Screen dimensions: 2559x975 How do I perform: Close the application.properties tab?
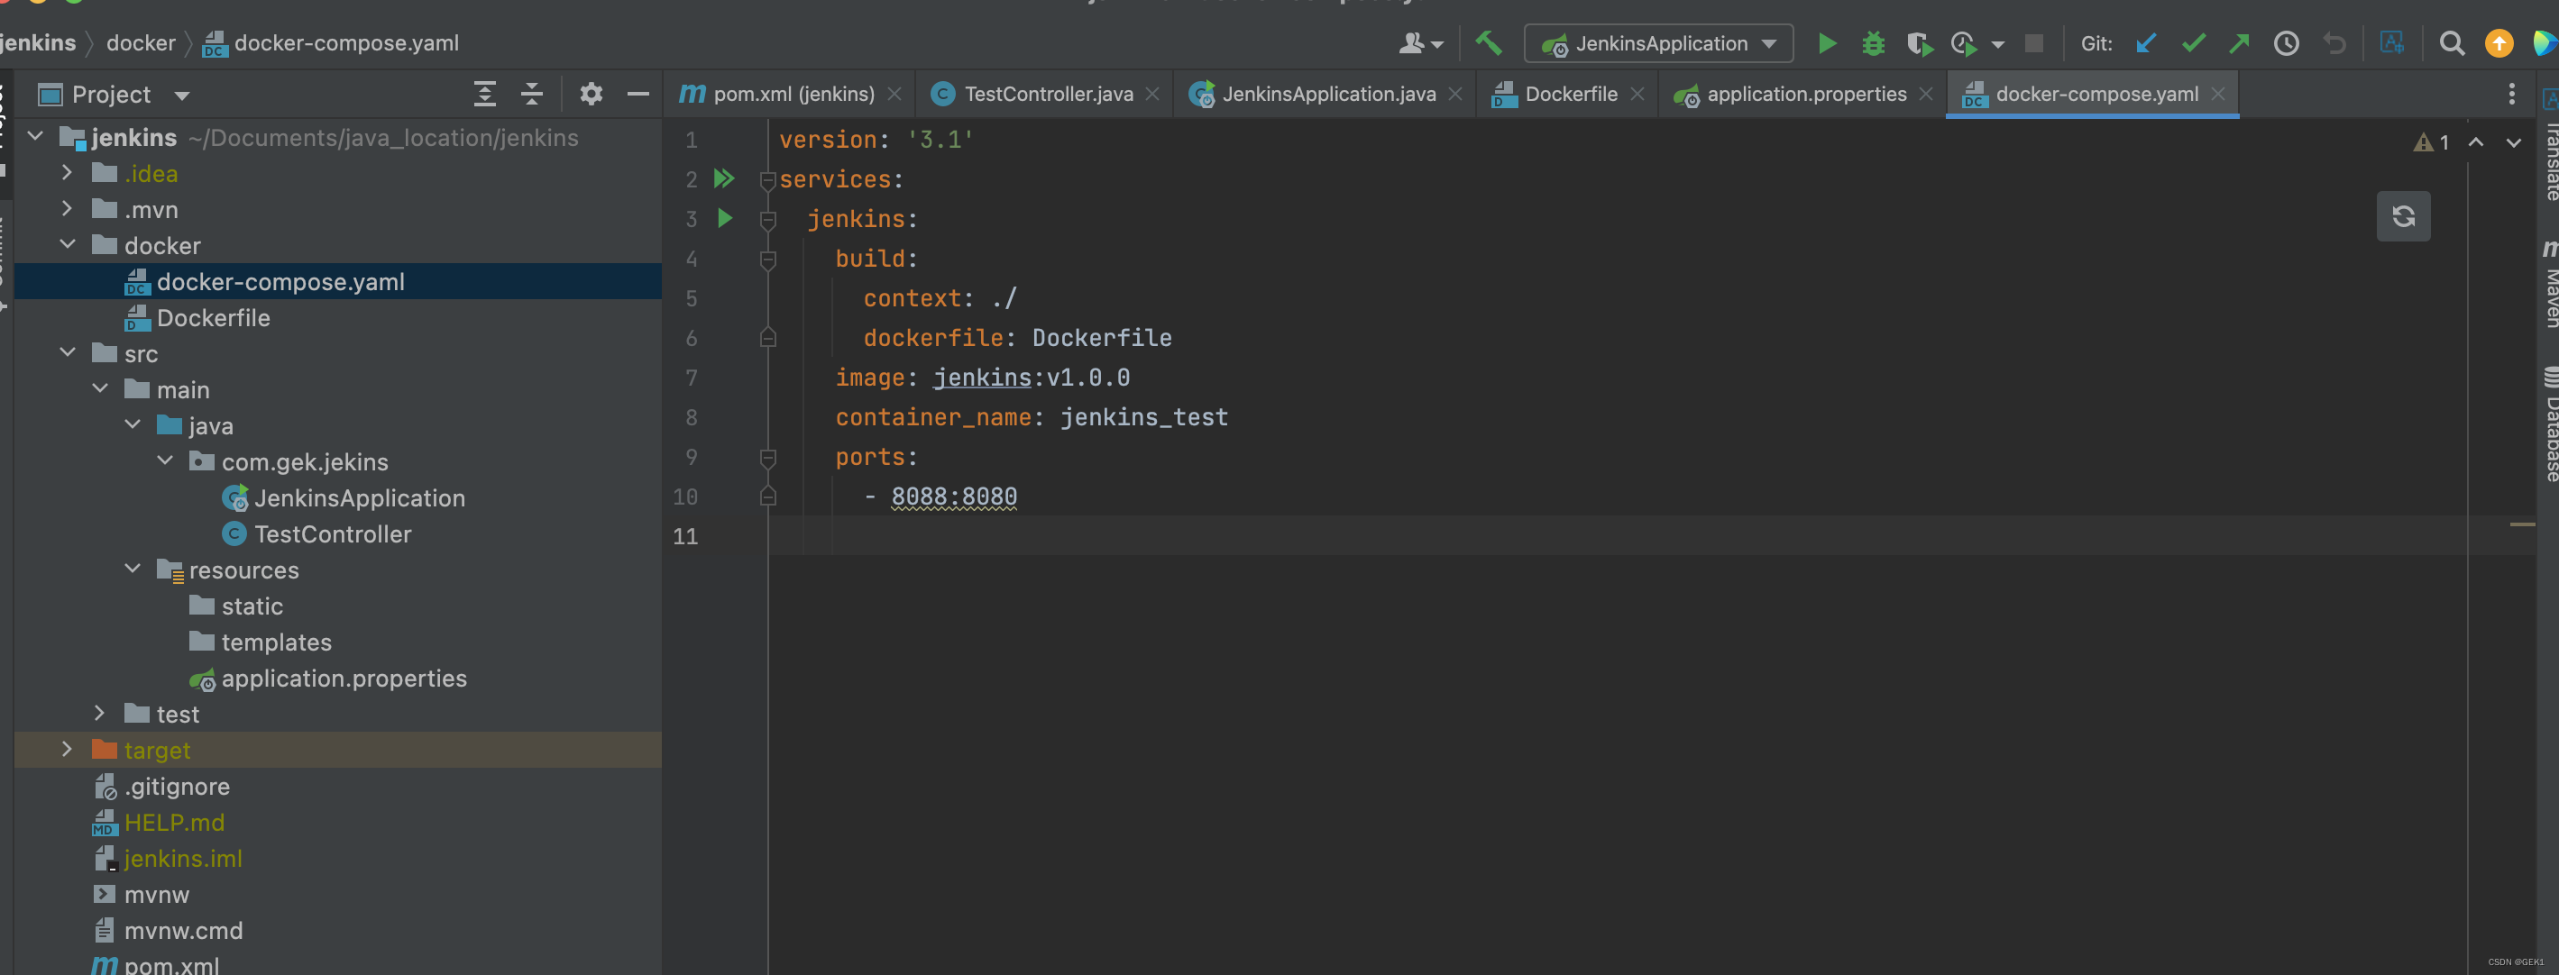click(x=1926, y=95)
